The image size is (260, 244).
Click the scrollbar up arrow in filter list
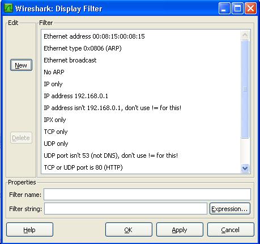(x=245, y=35)
